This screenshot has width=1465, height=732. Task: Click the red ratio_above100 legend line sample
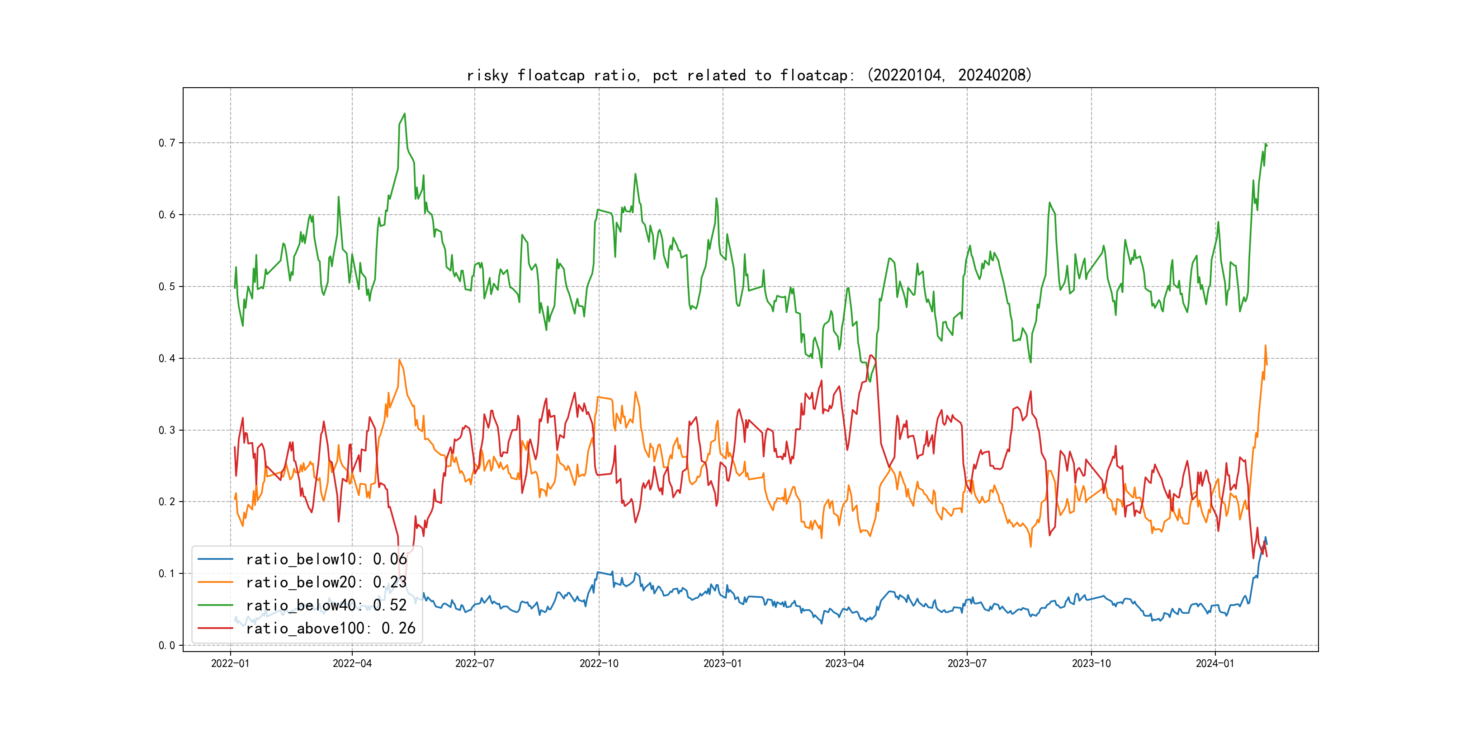click(215, 628)
